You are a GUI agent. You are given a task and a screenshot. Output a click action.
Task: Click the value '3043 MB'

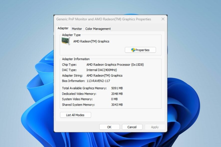(x=117, y=105)
